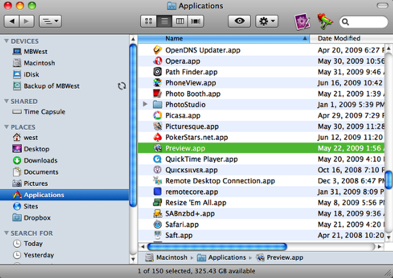The image size is (393, 278).
Task: Collapse the PLACES sidebar section
Action: tap(7, 127)
